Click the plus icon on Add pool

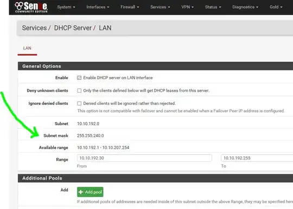pyautogui.click(x=81, y=192)
